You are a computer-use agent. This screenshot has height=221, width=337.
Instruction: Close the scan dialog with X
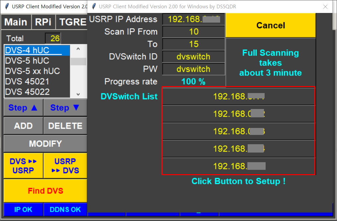pyautogui.click(x=325, y=7)
